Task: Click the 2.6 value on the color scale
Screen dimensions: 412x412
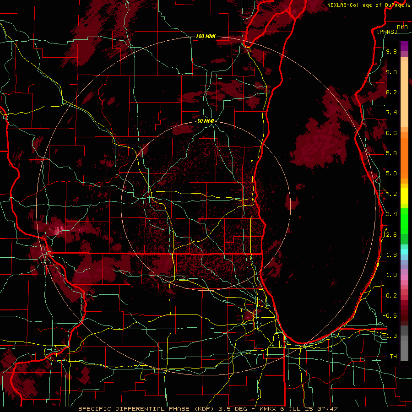Action: tap(391, 235)
